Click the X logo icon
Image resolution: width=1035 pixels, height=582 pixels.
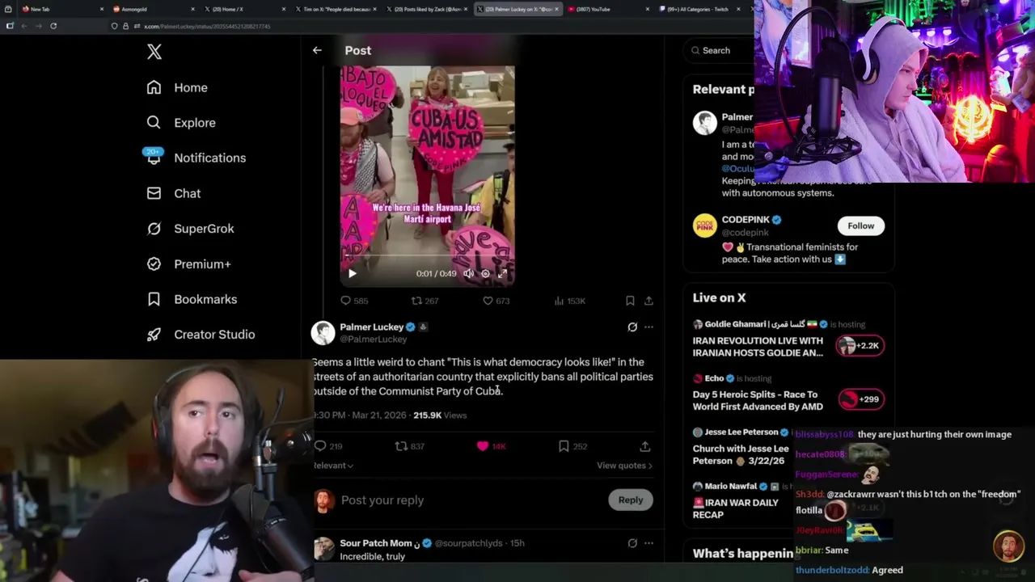pos(154,52)
